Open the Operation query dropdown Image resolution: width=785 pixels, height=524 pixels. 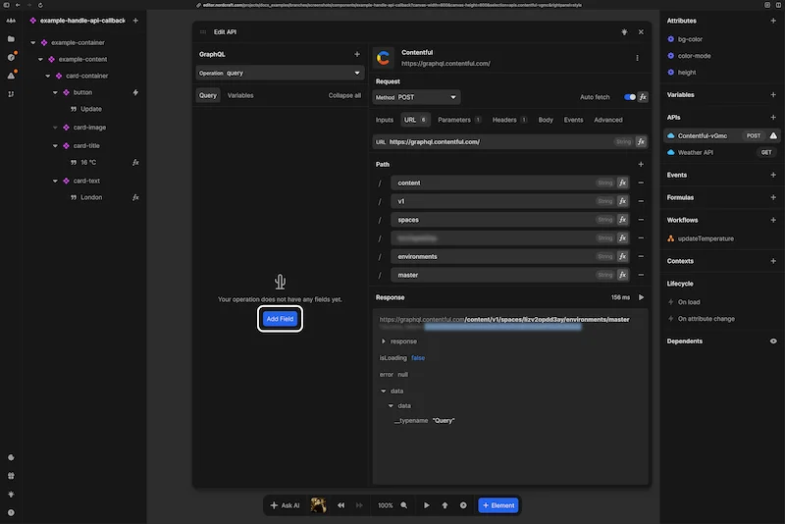[x=280, y=73]
